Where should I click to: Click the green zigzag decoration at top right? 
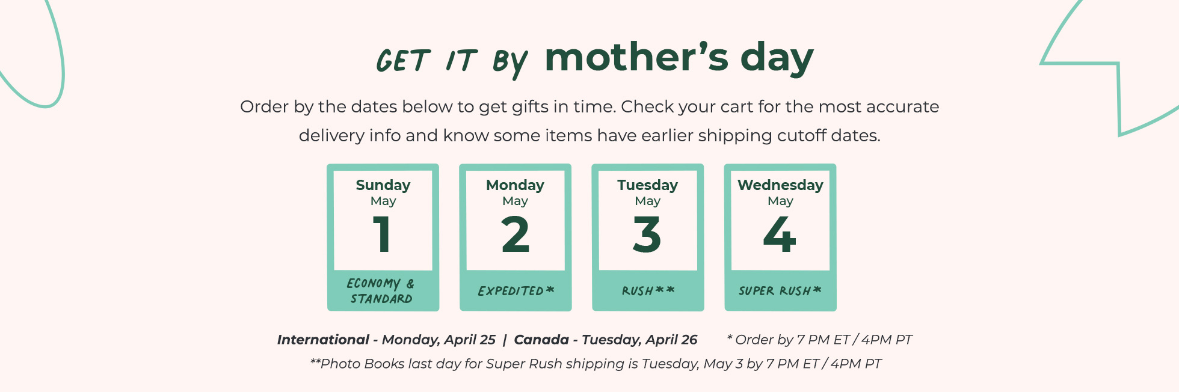[x=1110, y=68]
